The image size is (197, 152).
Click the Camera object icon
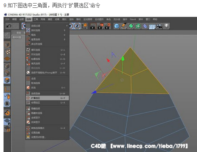pos(159,26)
